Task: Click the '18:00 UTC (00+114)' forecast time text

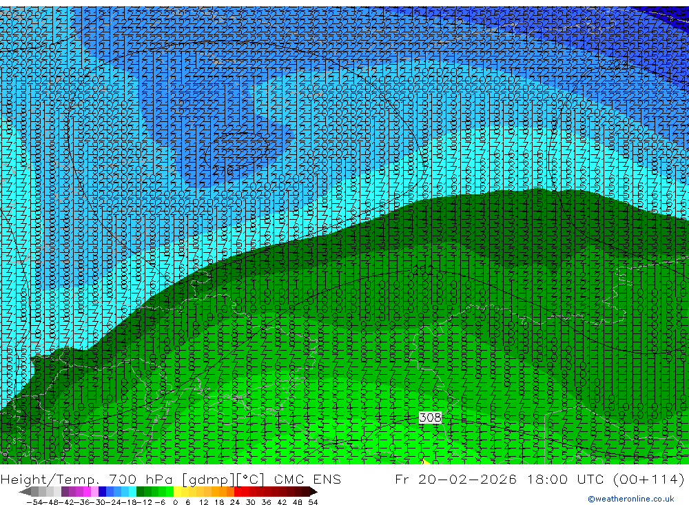Action: (606, 479)
